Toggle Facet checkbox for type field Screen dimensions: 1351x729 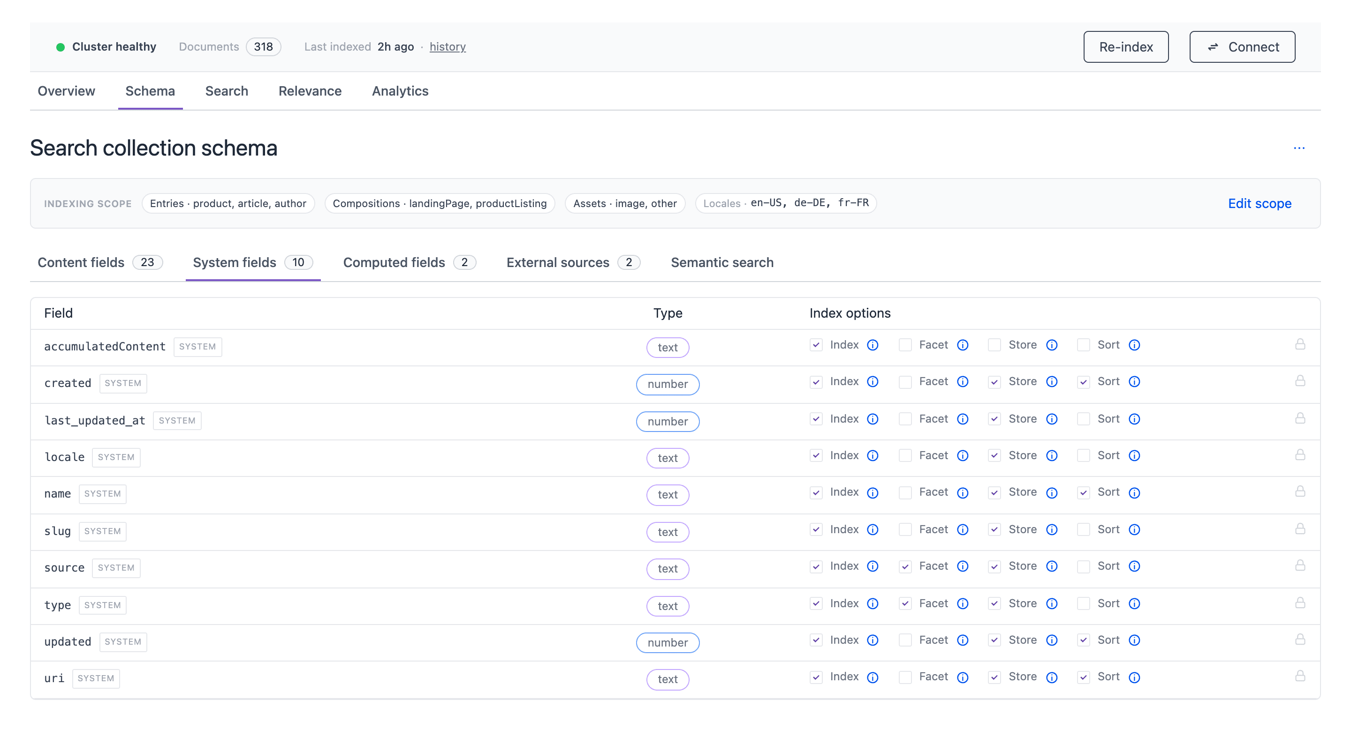(905, 604)
